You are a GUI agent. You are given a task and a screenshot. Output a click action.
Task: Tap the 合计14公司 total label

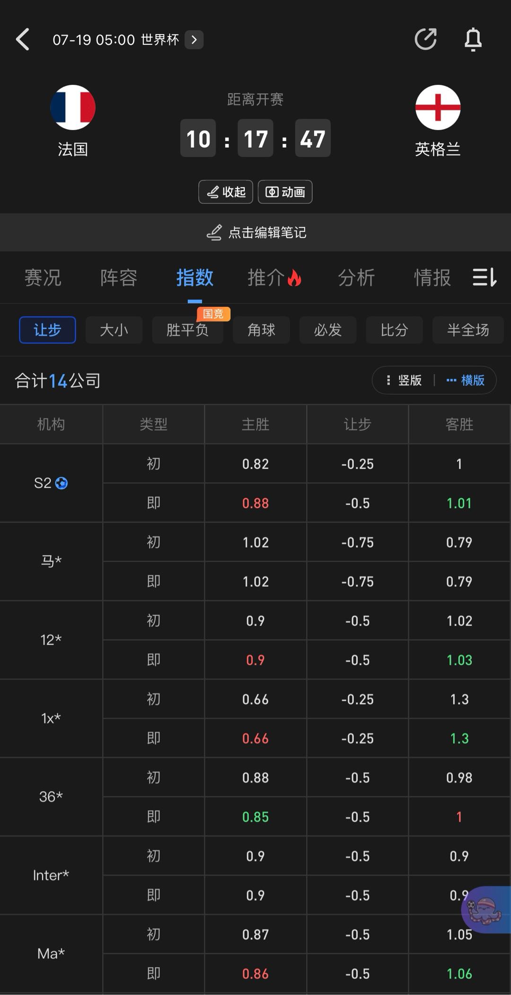58,381
